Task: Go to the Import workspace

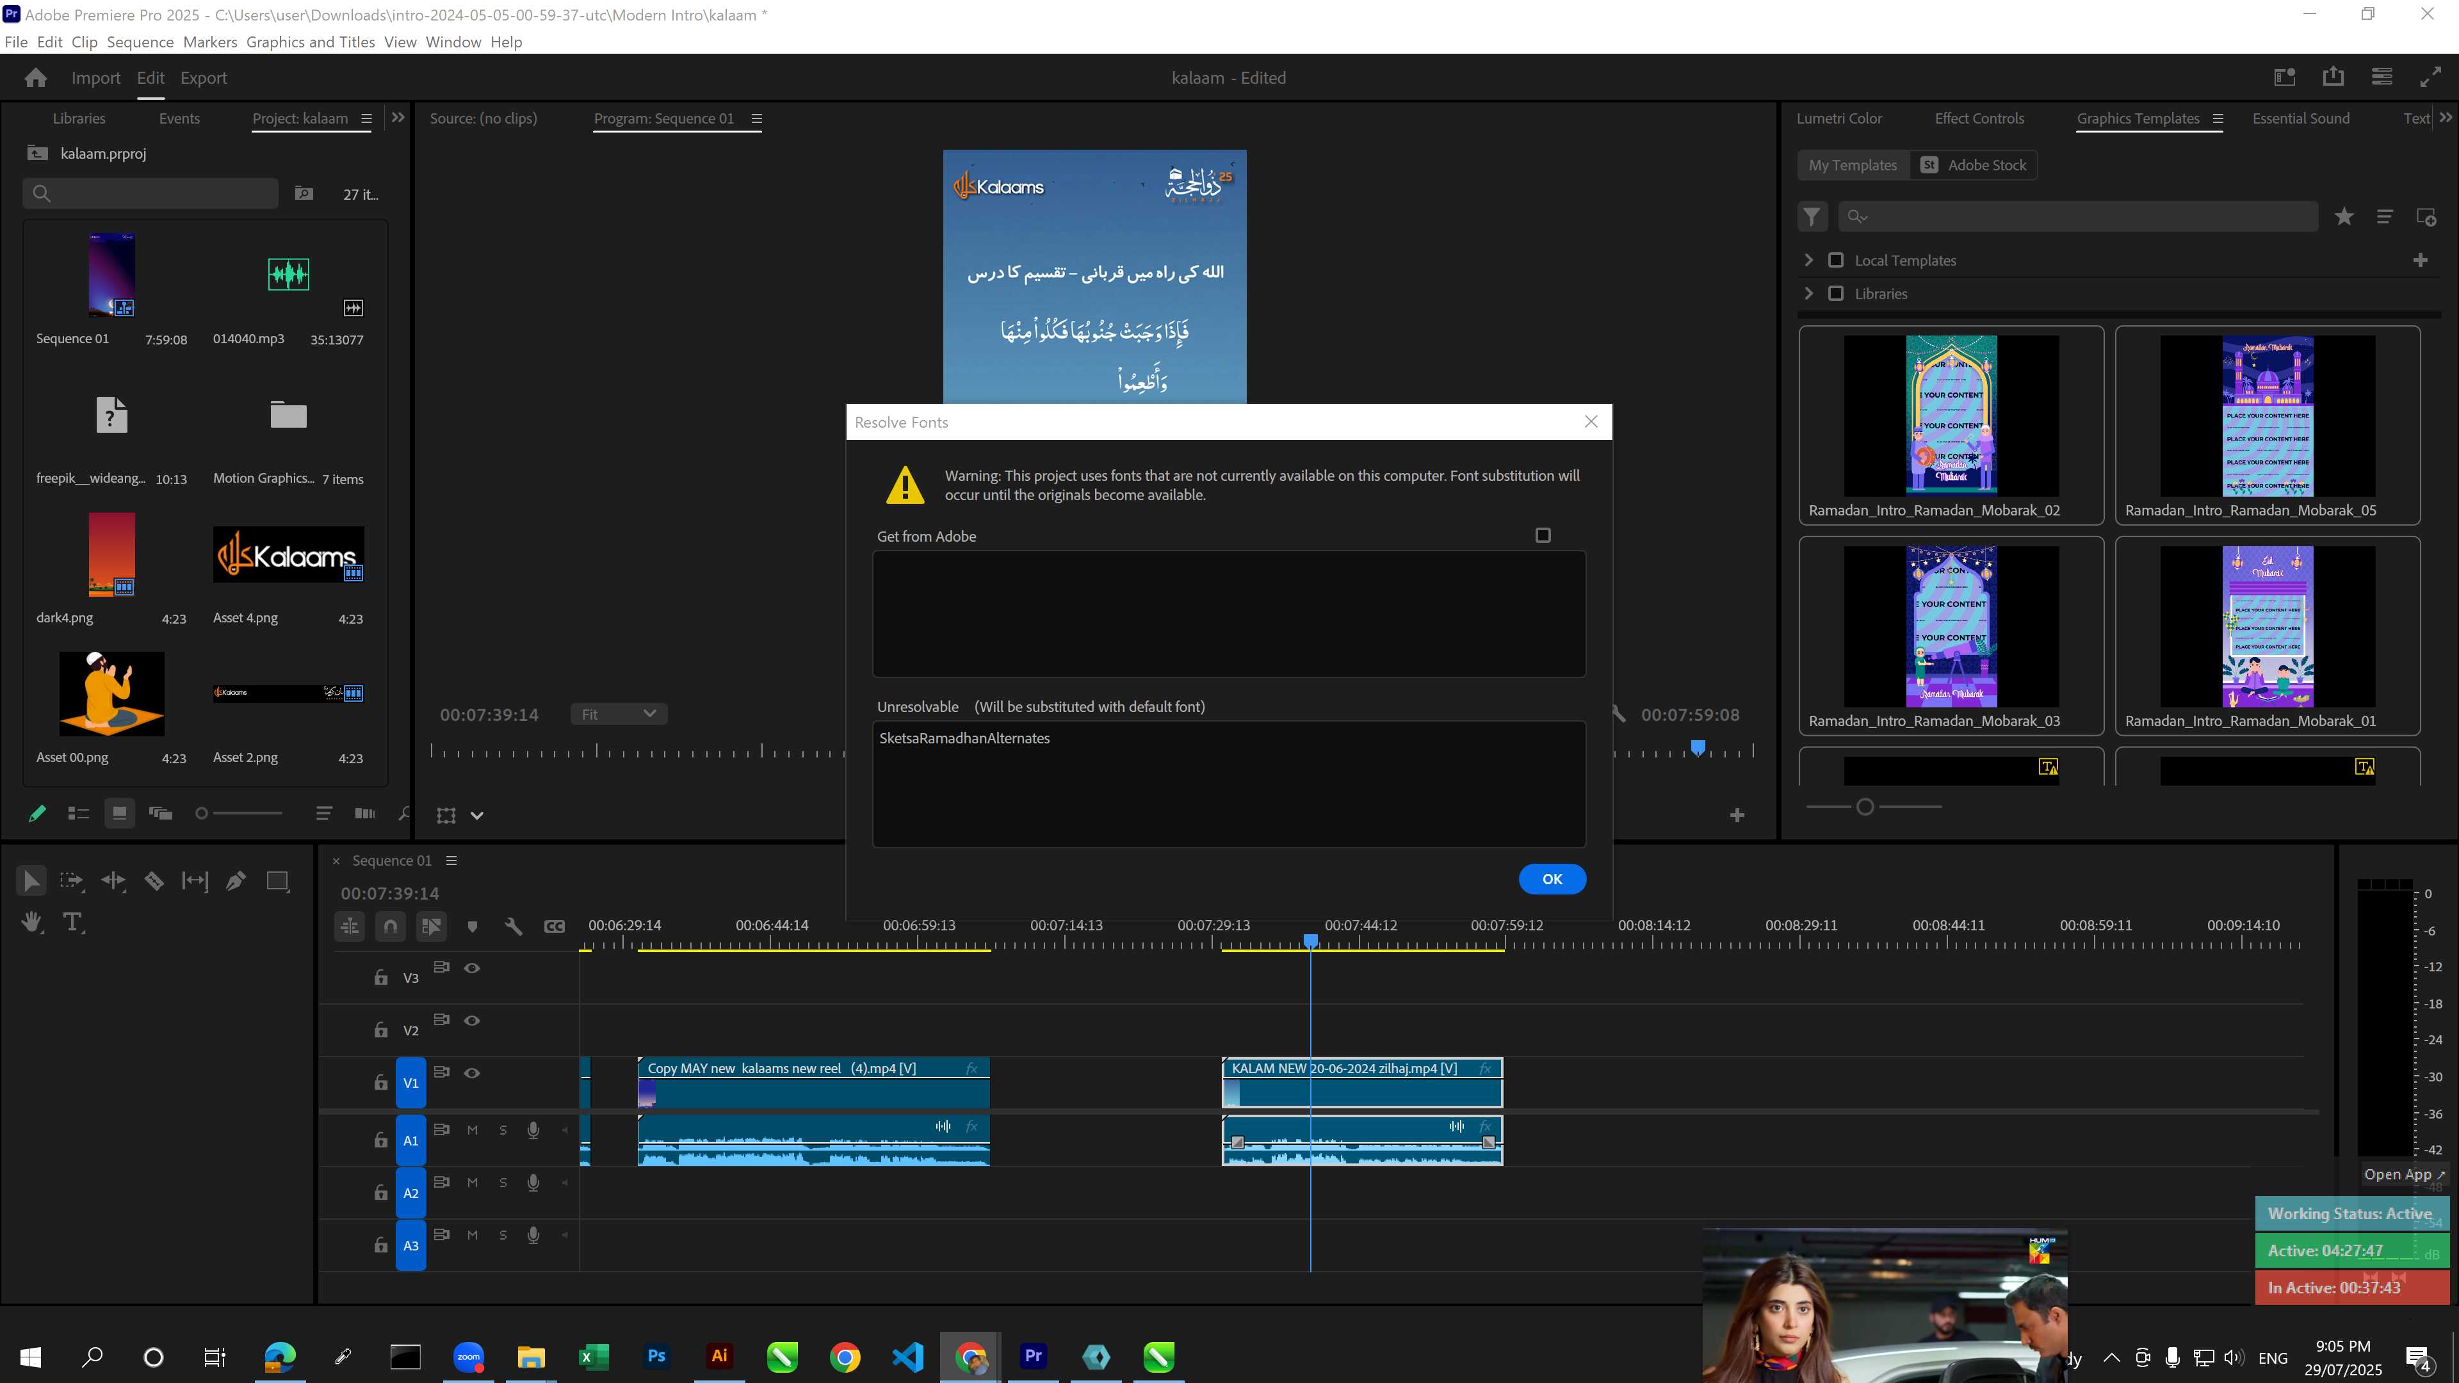Action: coord(95,78)
